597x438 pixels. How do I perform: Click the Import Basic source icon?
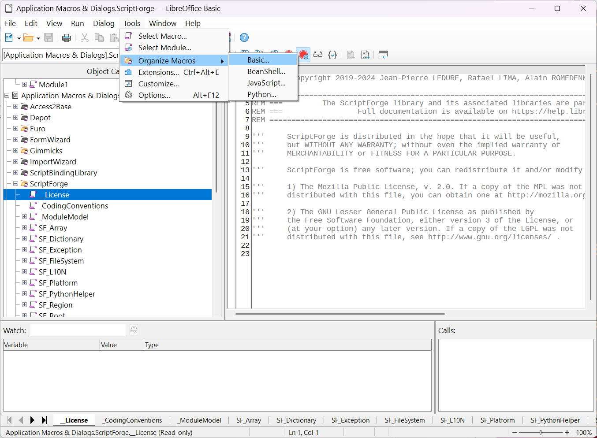pyautogui.click(x=351, y=55)
